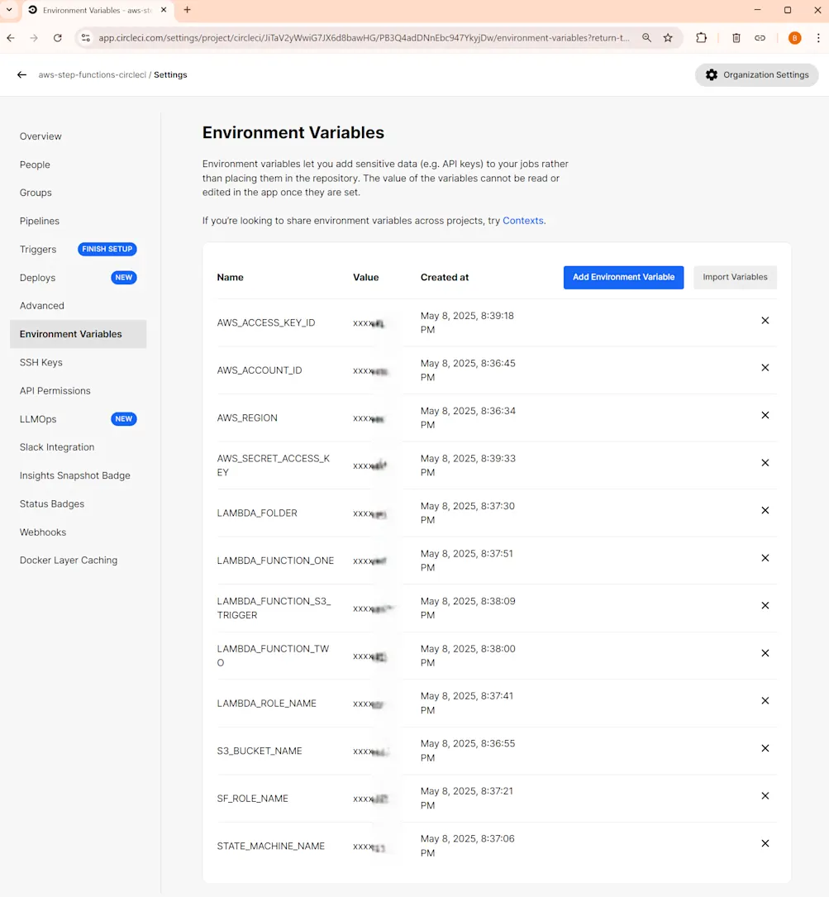829x897 pixels.
Task: Open a new browser tab with the plus button
Action: [x=187, y=12]
